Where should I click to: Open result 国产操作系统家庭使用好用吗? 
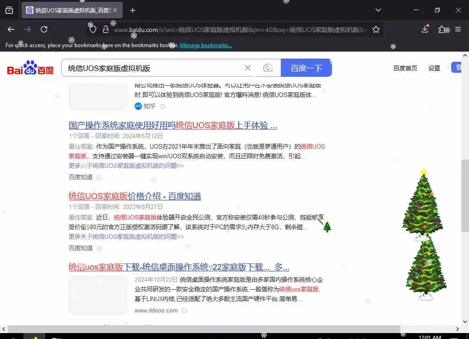tap(173, 125)
